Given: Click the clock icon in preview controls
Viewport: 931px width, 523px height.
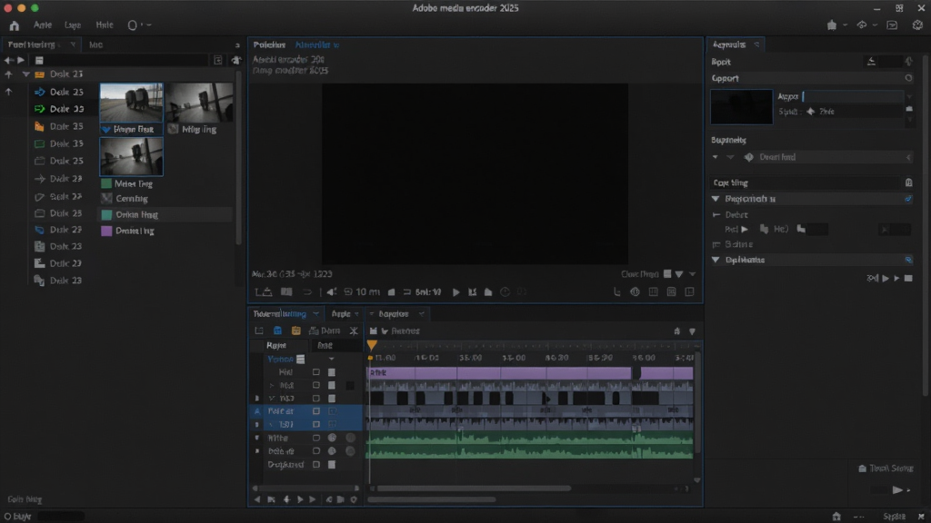Looking at the screenshot, I should point(506,291).
